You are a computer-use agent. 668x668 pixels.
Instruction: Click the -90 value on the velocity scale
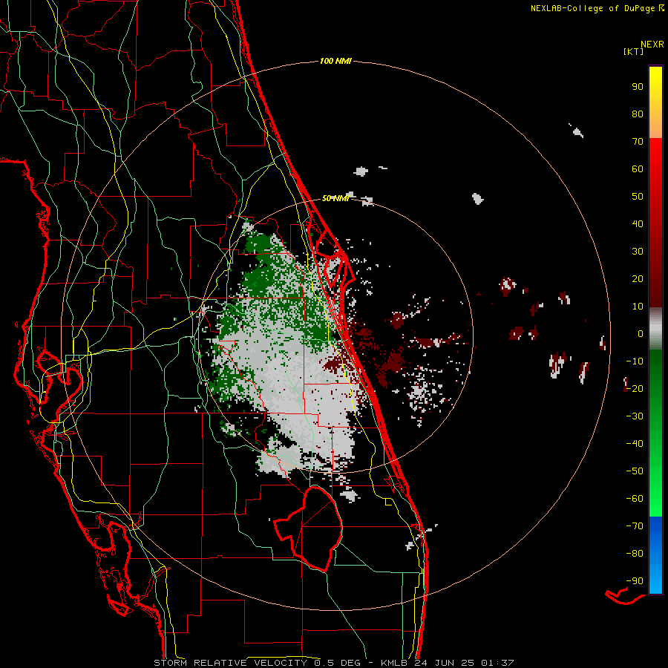coord(635,581)
